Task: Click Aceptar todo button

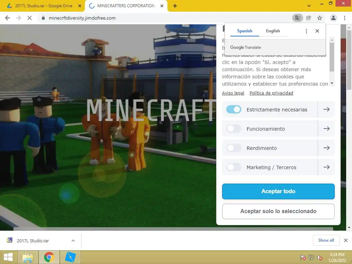Action: [x=278, y=191]
